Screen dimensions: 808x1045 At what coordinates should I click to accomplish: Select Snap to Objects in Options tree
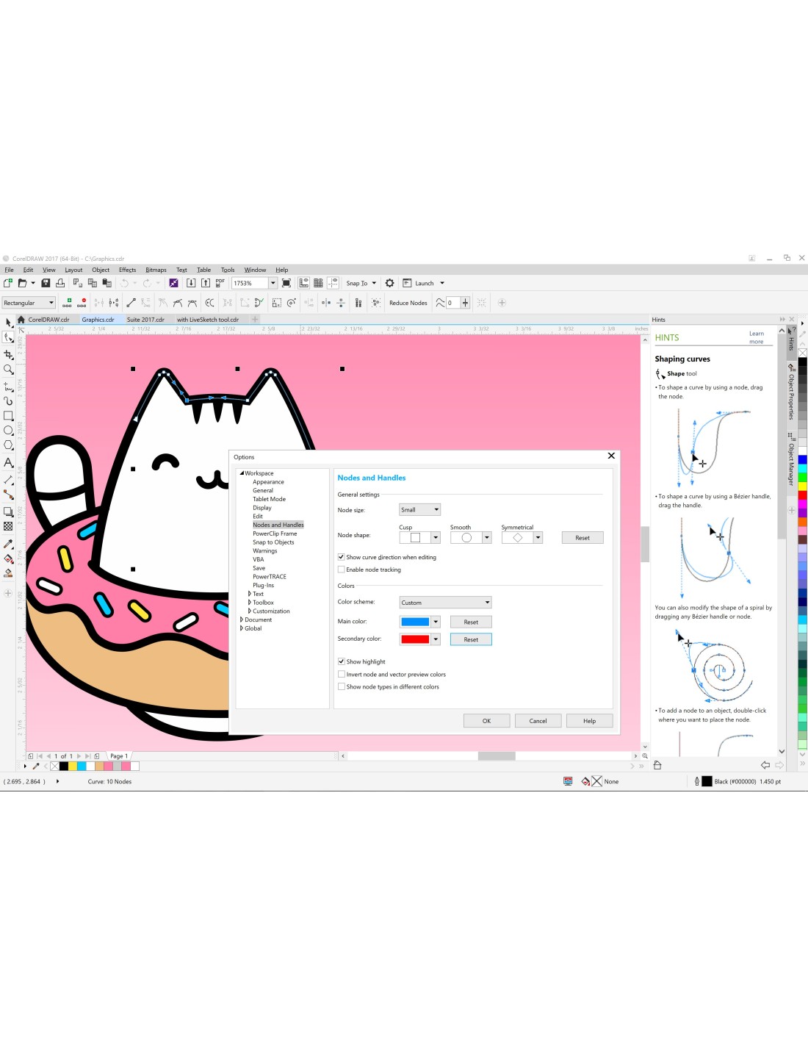click(x=273, y=542)
